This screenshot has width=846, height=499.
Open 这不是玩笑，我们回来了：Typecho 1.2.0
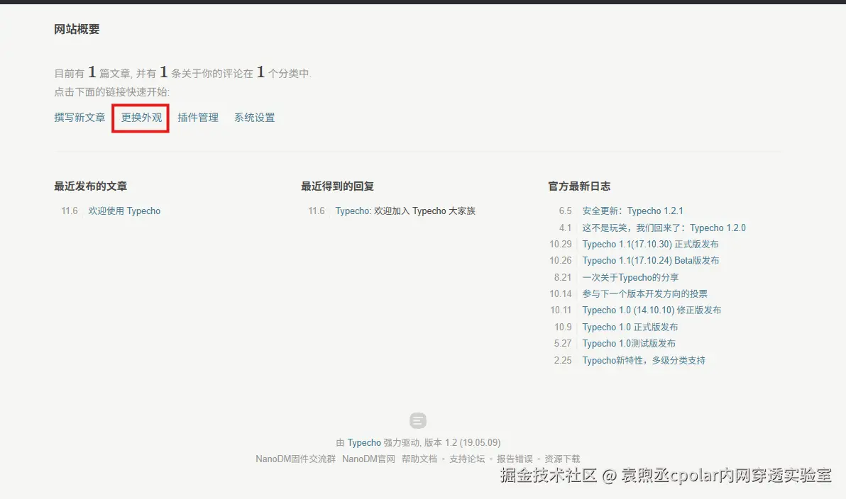(664, 228)
